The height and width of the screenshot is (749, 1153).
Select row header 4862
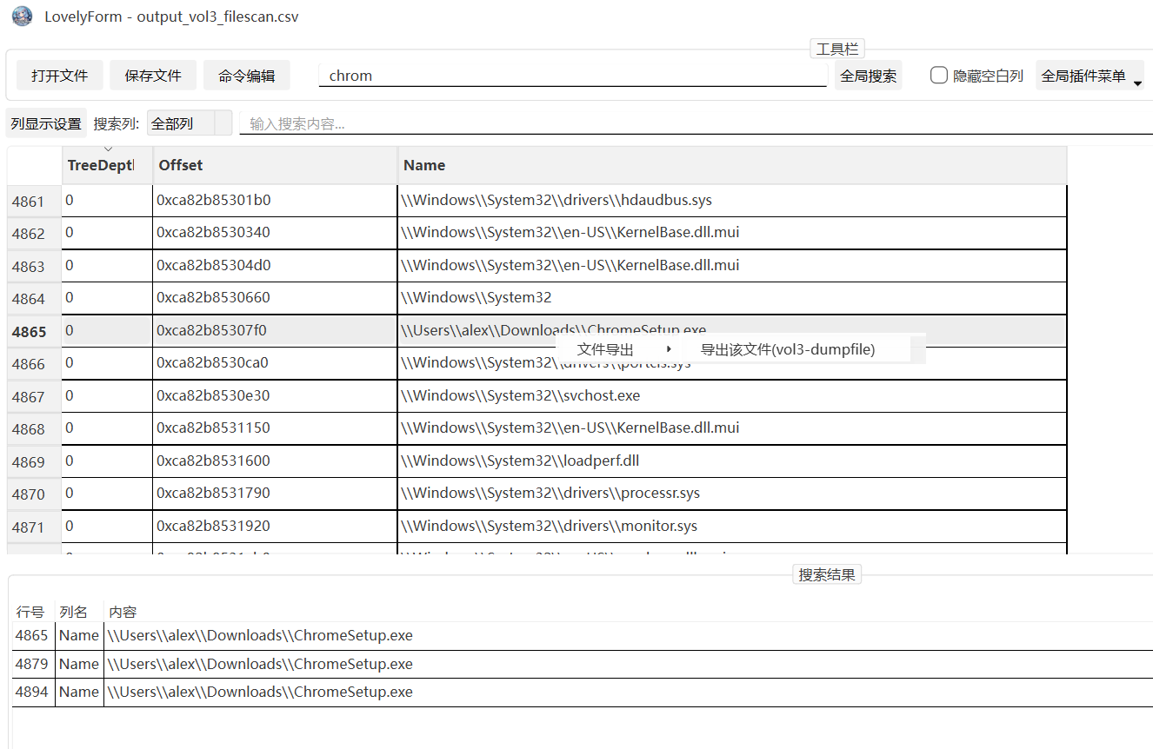(x=34, y=234)
